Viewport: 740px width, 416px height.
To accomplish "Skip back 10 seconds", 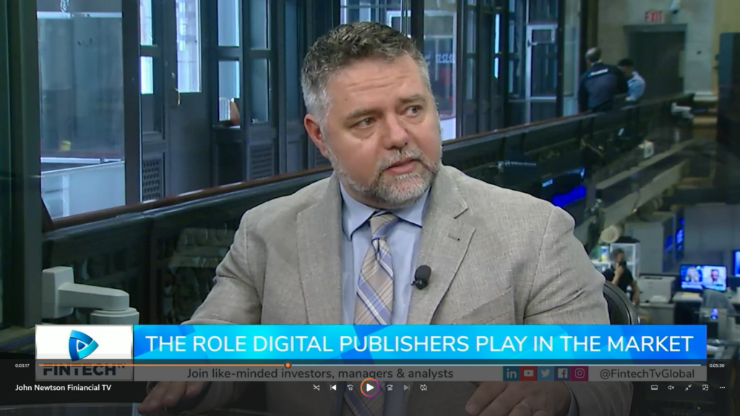I will coord(350,388).
